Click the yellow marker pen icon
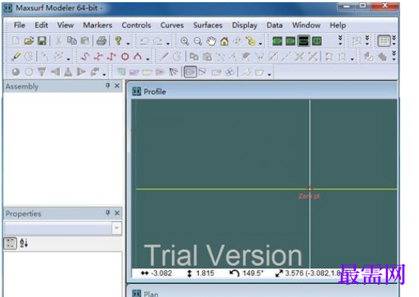This screenshot has height=297, width=419. pos(16,56)
